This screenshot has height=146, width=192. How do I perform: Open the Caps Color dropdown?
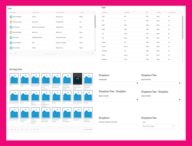coord(119,83)
